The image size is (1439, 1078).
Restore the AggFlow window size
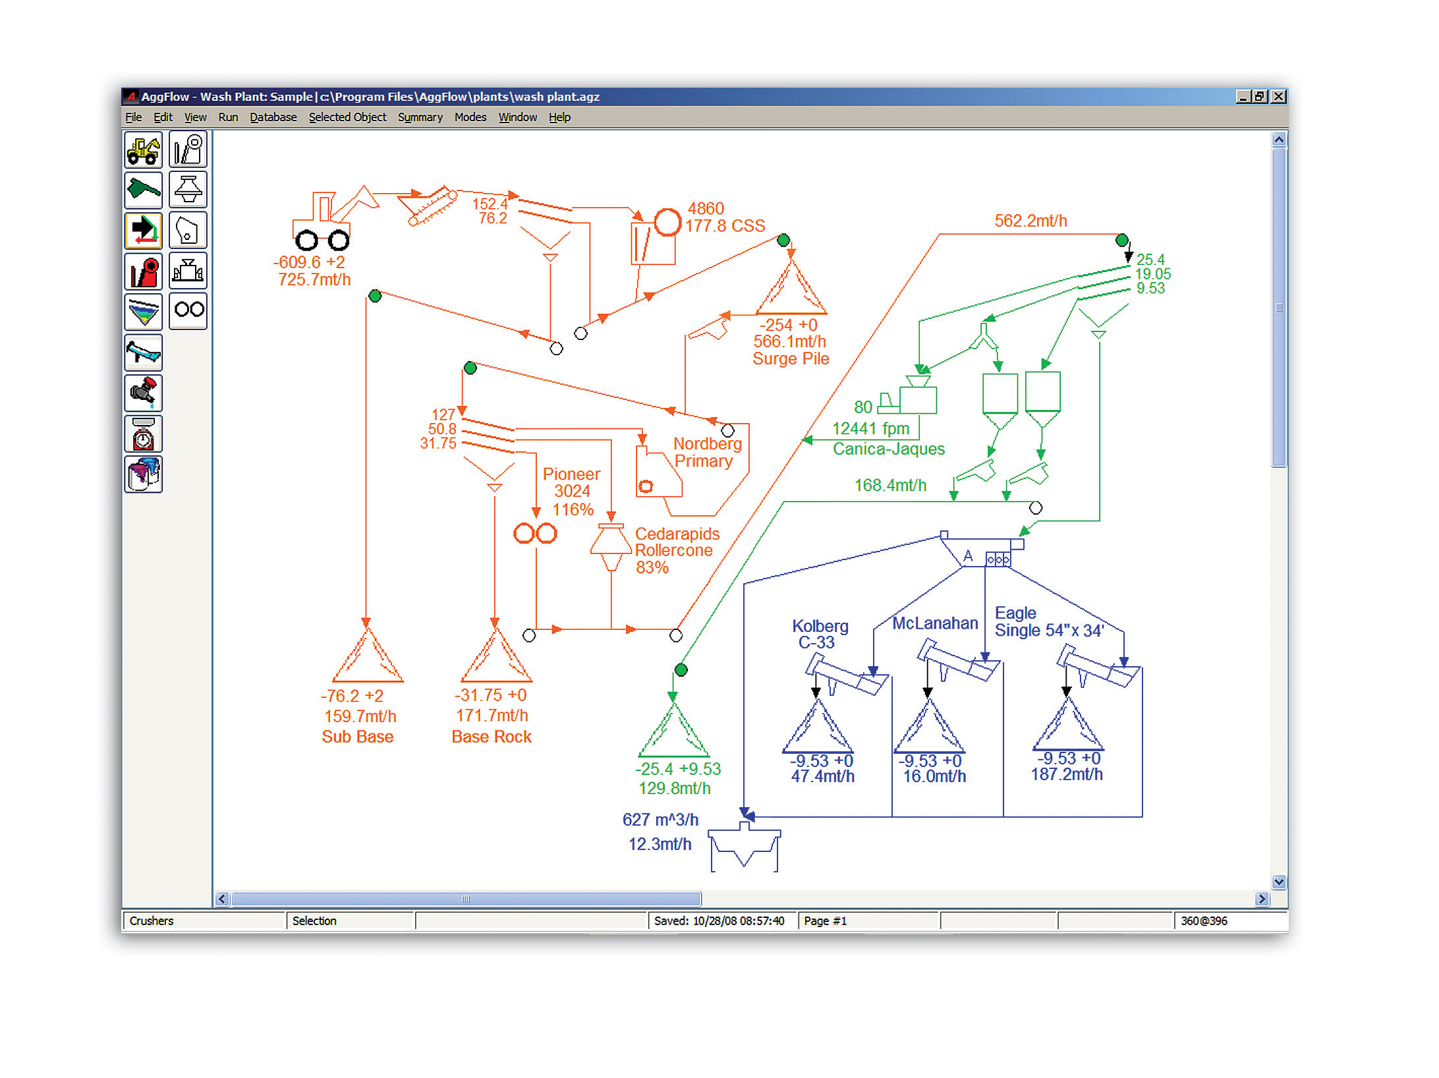point(1260,97)
